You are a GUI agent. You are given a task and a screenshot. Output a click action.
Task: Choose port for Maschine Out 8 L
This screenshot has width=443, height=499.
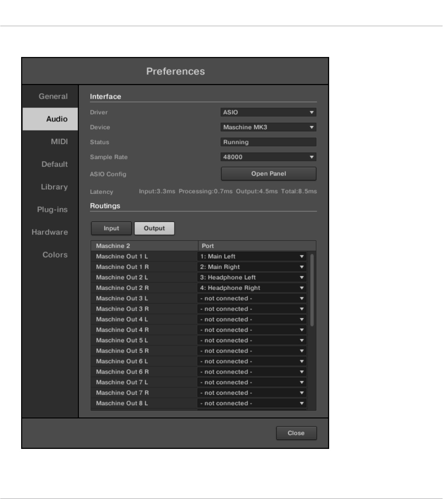[x=252, y=403]
